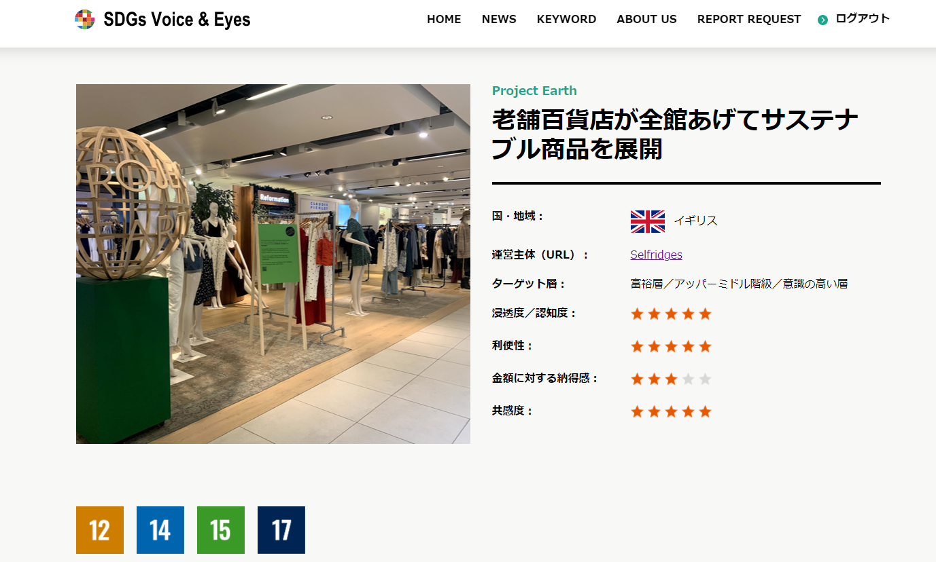This screenshot has height=562, width=936.
Task: Click the ログアウト logout link
Action: pos(863,19)
